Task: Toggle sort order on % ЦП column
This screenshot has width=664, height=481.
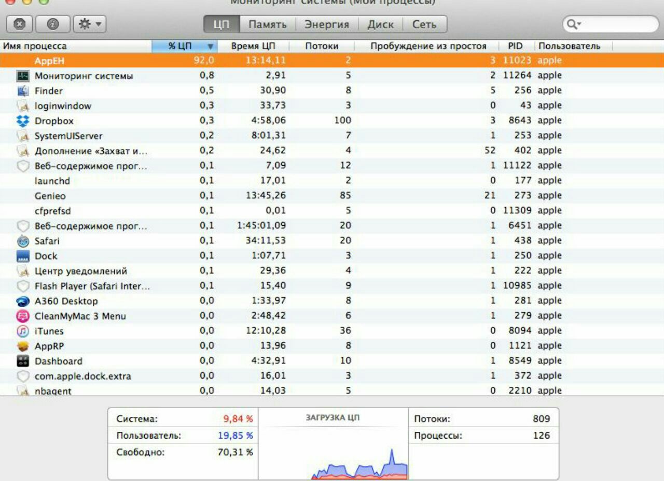Action: point(185,46)
